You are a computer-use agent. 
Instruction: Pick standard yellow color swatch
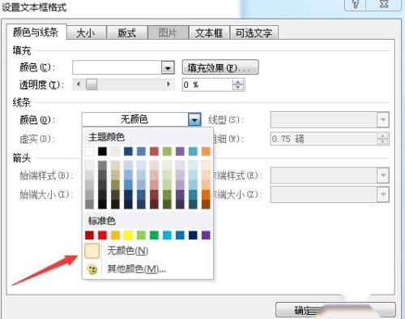pyautogui.click(x=128, y=235)
